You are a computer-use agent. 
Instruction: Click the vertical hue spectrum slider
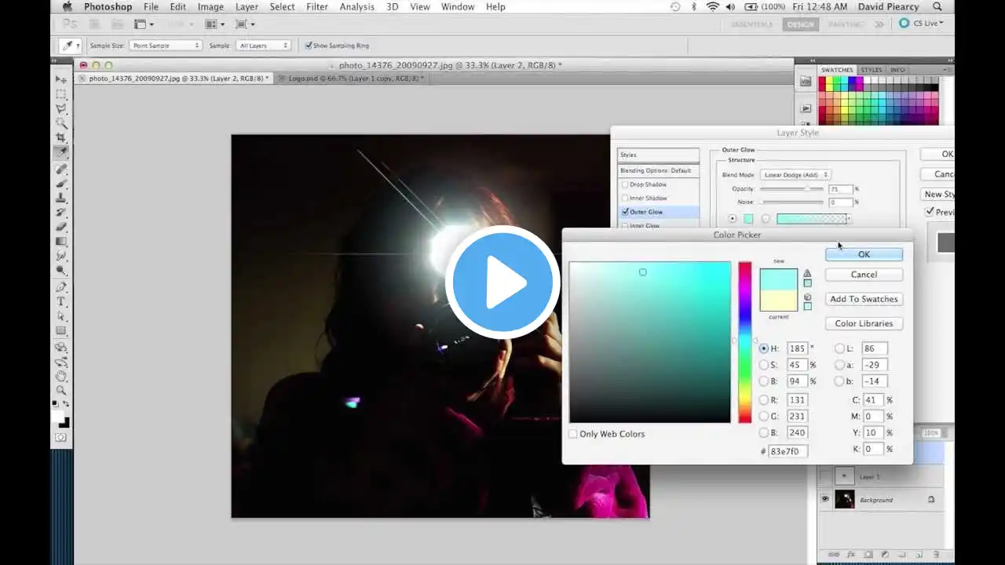(x=744, y=342)
